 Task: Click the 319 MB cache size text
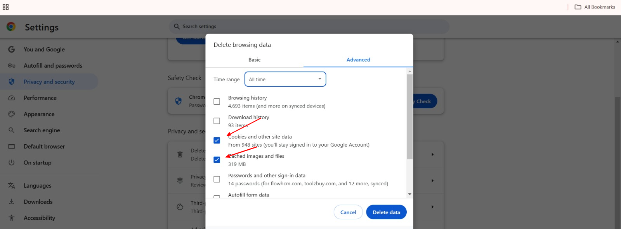[x=237, y=164]
